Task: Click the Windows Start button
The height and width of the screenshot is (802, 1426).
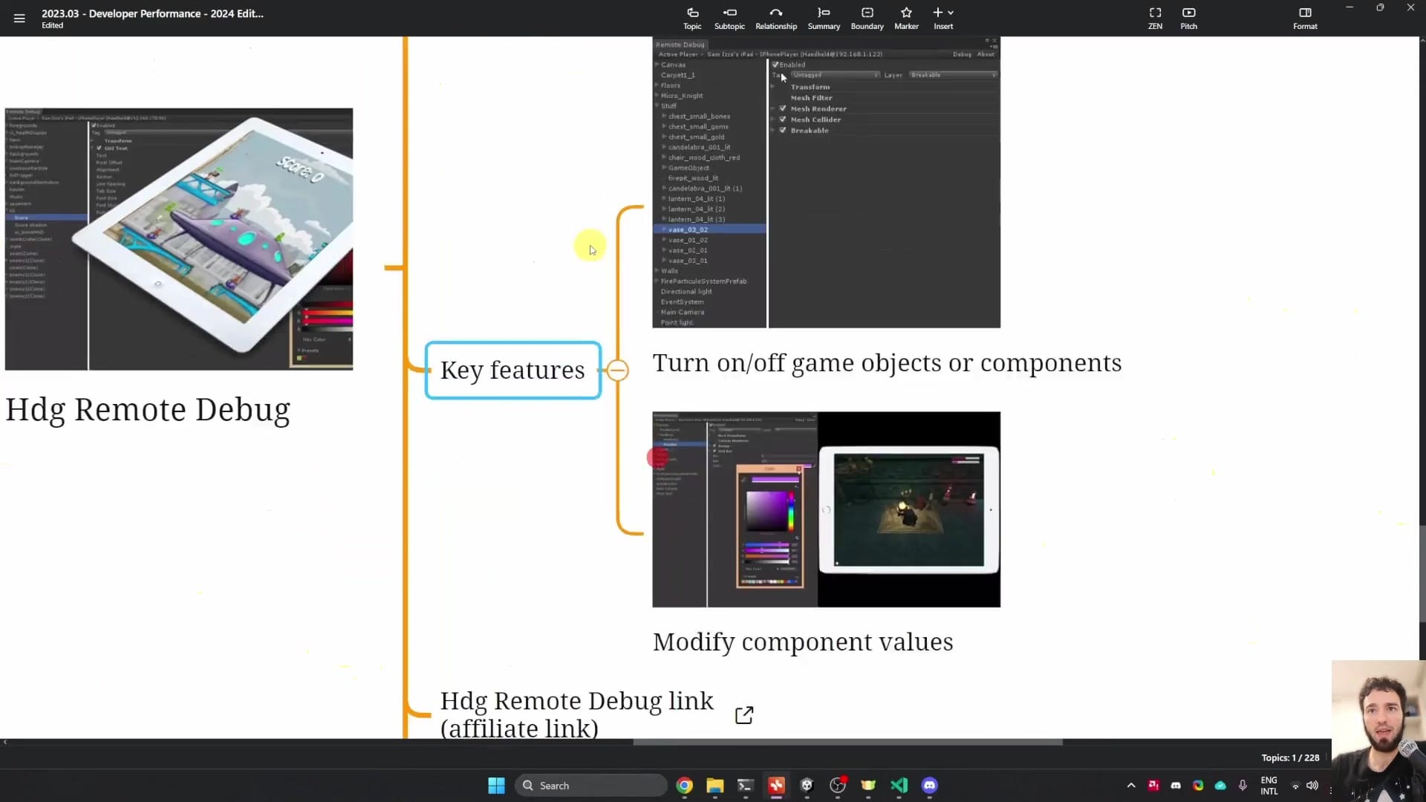Action: tap(495, 785)
